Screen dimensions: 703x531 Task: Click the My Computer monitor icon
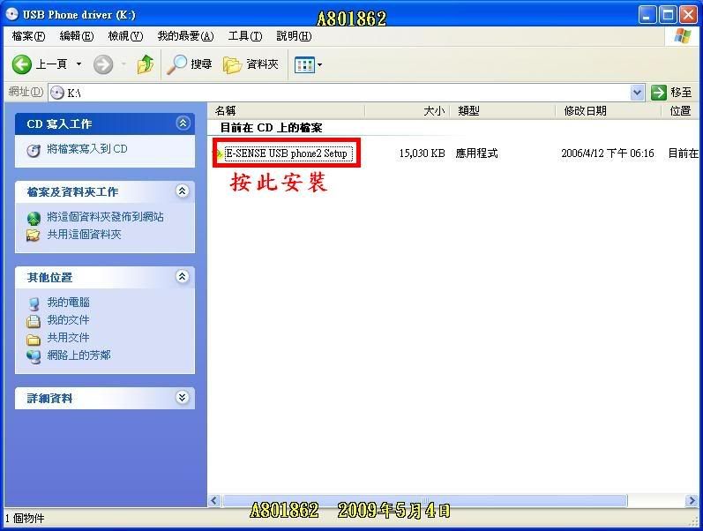click(34, 303)
